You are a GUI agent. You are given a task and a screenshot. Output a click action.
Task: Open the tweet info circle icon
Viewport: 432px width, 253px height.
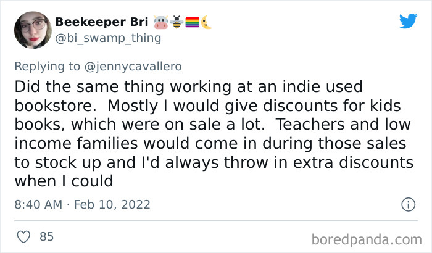[x=407, y=204]
